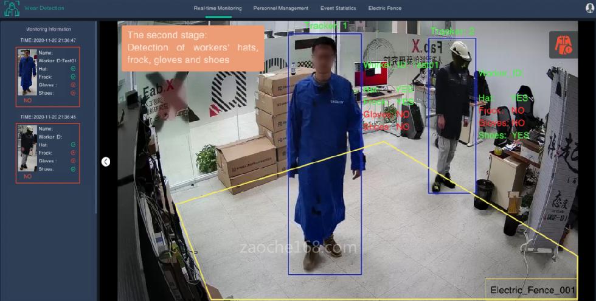Click the Shoes status icon in second record
This screenshot has width=596, height=301.
click(x=73, y=168)
